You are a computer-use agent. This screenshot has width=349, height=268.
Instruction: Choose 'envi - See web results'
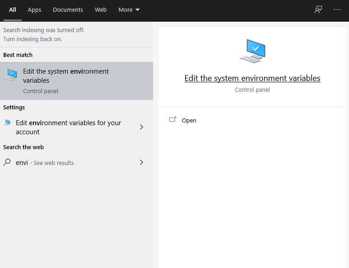[x=45, y=163]
